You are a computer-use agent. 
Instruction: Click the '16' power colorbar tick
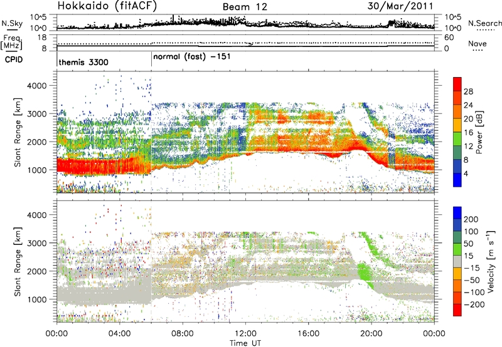(468, 133)
